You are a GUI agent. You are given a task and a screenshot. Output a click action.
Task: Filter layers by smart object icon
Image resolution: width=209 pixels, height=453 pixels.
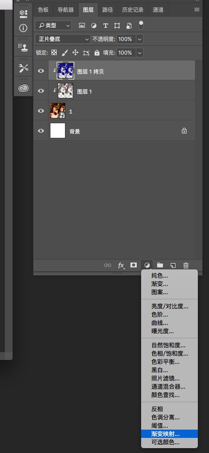click(129, 25)
